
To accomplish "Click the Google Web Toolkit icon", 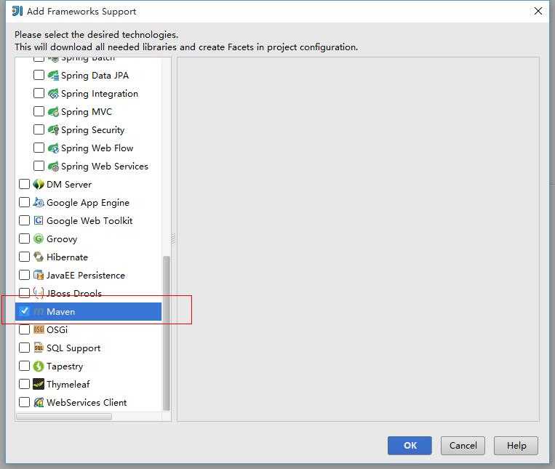I will (39, 221).
